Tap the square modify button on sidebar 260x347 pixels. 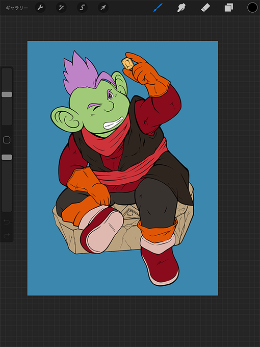click(7, 140)
